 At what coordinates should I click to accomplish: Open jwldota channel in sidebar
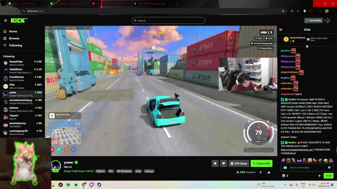[x=22, y=109]
